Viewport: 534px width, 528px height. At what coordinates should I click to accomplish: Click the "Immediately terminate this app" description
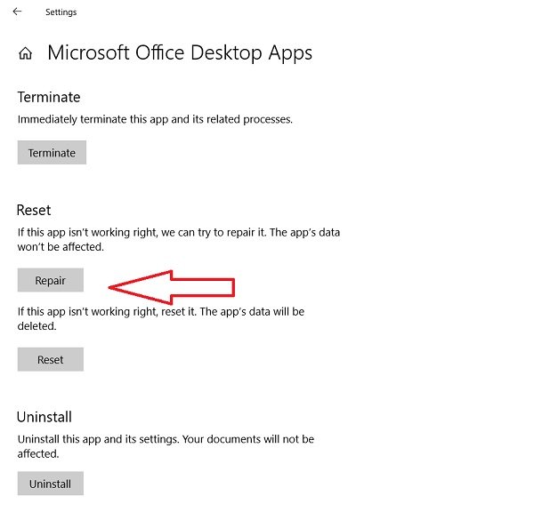click(155, 119)
